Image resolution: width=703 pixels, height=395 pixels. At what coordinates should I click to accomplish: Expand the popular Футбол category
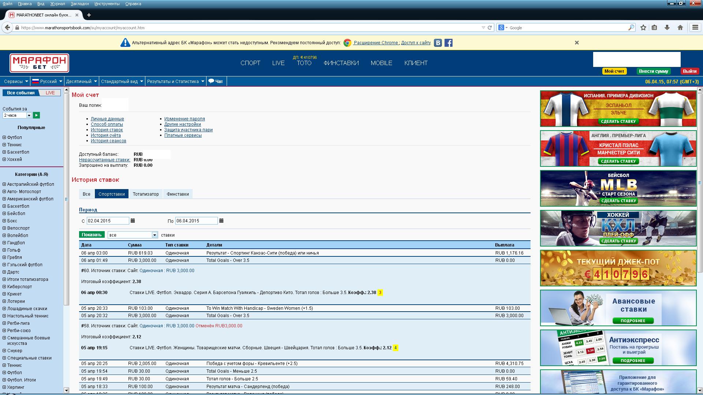tap(4, 138)
